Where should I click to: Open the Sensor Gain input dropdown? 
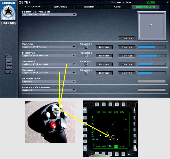[49, 81]
